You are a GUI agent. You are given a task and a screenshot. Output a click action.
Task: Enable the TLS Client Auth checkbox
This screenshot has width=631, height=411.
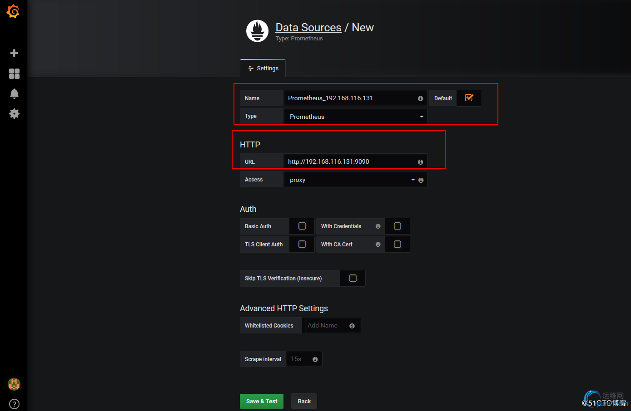[302, 244]
